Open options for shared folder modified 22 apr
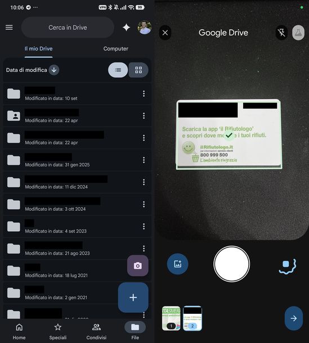Screen dimensions: 309x343 [144, 116]
